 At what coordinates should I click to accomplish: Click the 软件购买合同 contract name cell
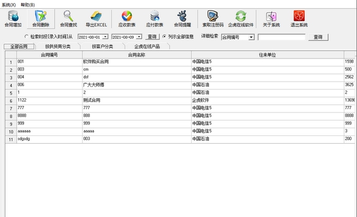(x=137, y=63)
